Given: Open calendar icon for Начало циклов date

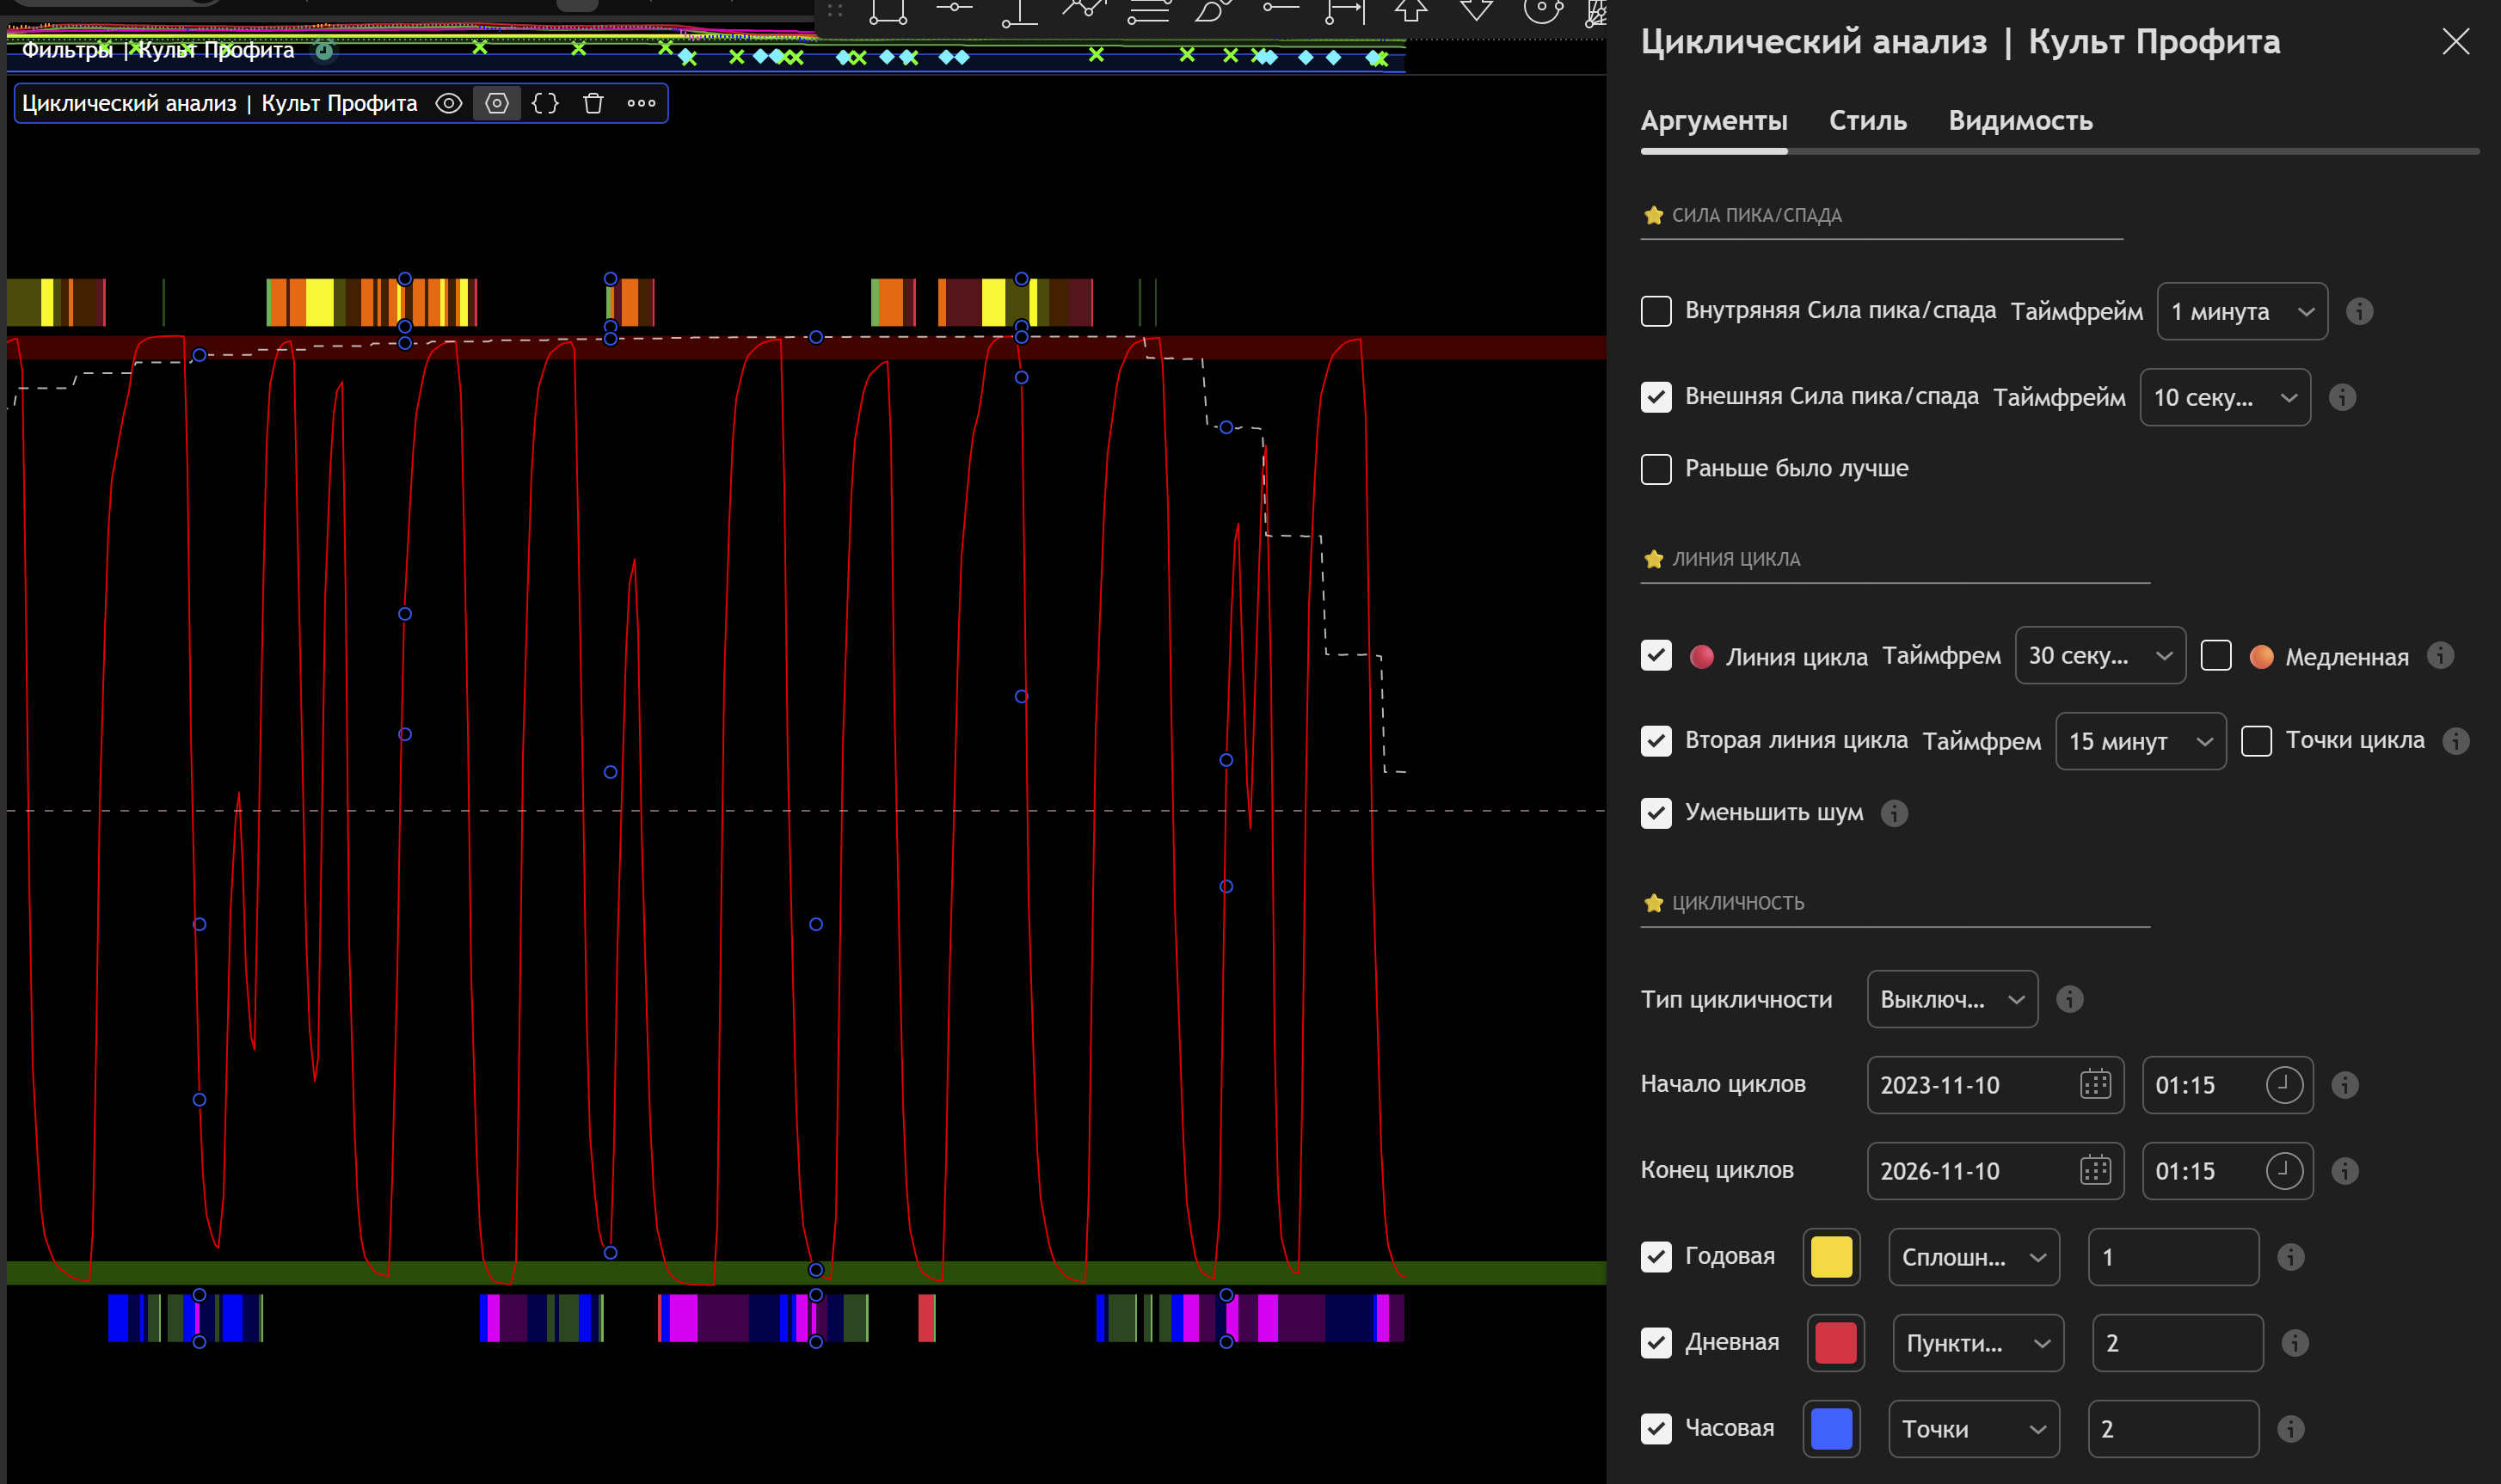Looking at the screenshot, I should tap(2095, 1085).
